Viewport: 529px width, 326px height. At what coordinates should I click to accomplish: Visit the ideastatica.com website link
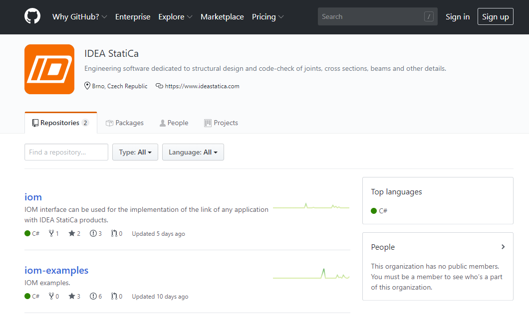(202, 86)
